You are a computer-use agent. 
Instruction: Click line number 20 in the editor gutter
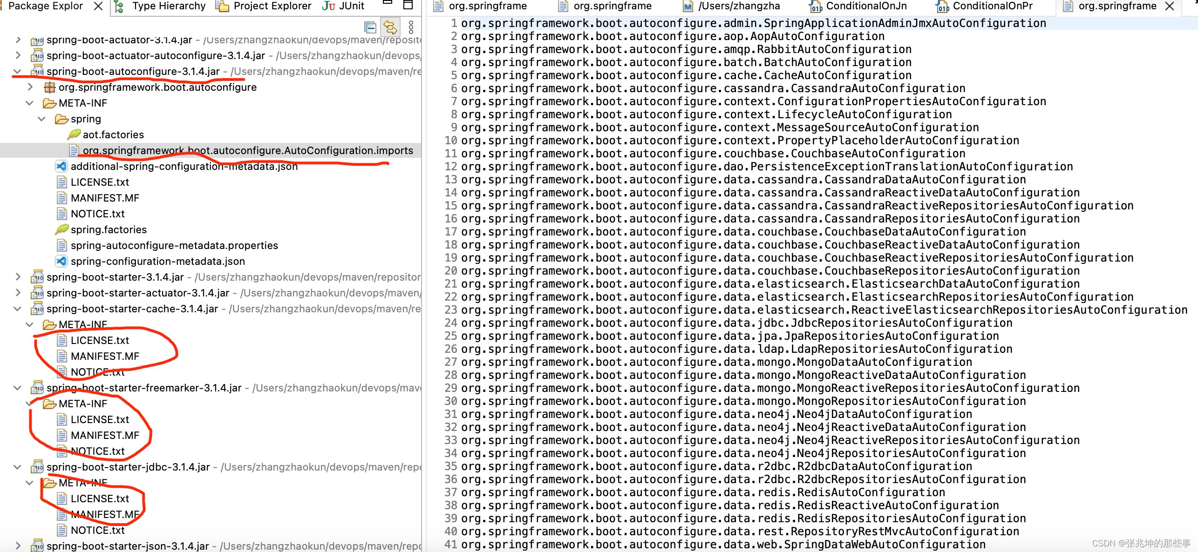450,270
